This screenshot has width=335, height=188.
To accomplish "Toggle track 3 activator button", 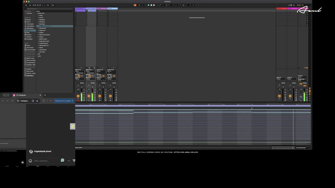I will (99, 96).
